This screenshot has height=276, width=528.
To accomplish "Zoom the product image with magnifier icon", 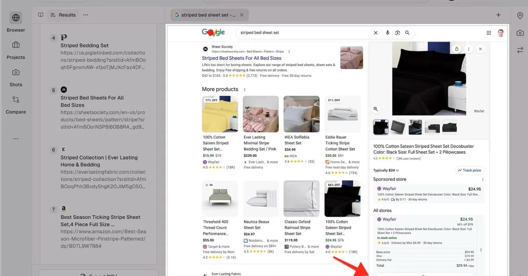I will (376, 109).
